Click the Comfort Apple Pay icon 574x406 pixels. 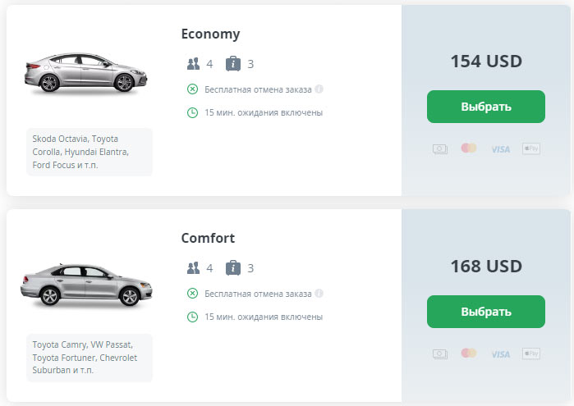[x=531, y=353]
